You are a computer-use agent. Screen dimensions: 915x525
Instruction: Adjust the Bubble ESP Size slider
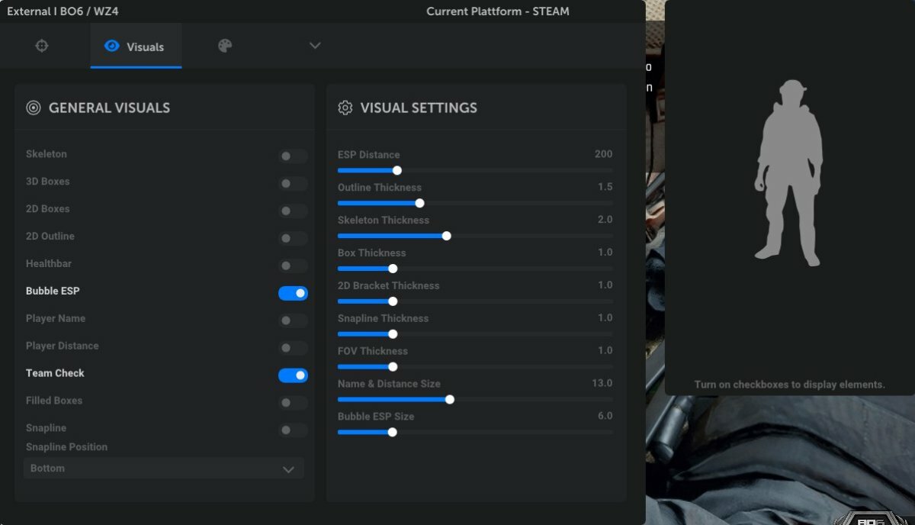(x=475, y=432)
